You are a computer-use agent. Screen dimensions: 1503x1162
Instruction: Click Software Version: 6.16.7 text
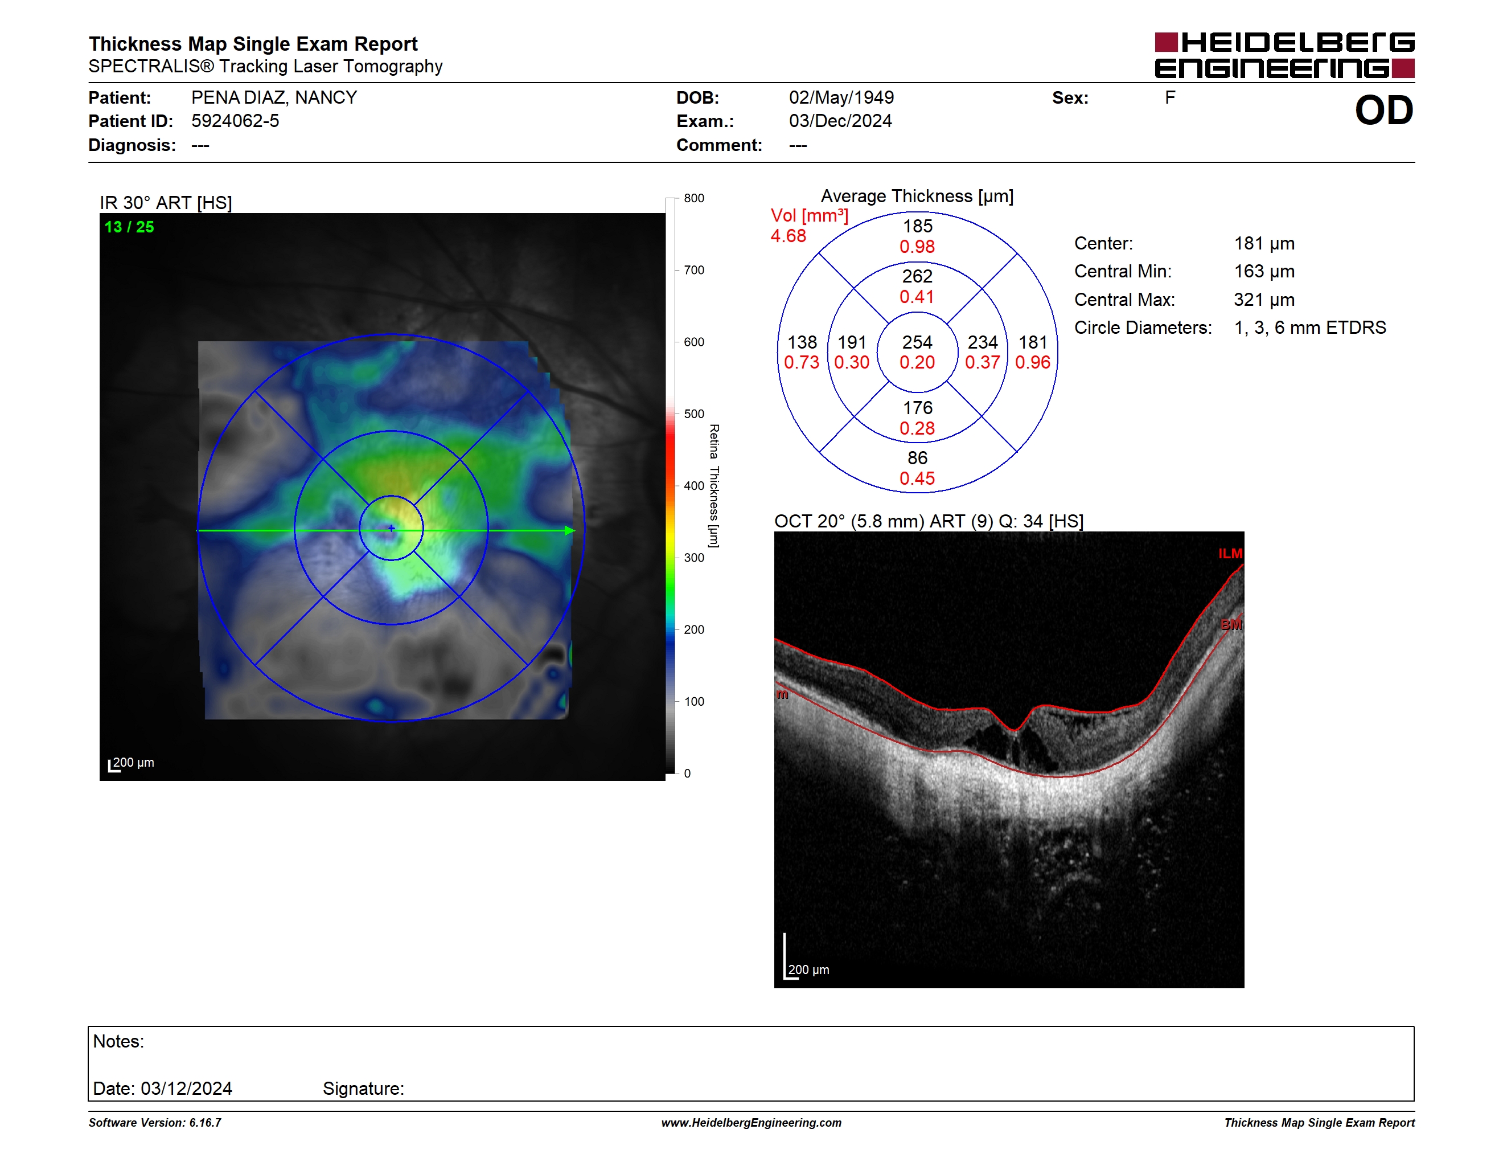[x=155, y=1123]
